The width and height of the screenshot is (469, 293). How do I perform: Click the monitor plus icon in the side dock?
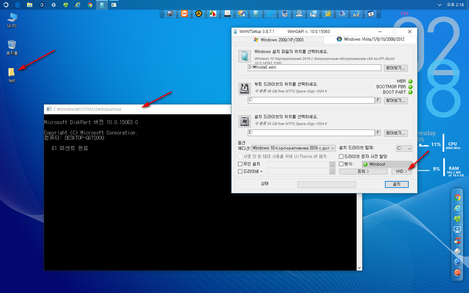457,230
